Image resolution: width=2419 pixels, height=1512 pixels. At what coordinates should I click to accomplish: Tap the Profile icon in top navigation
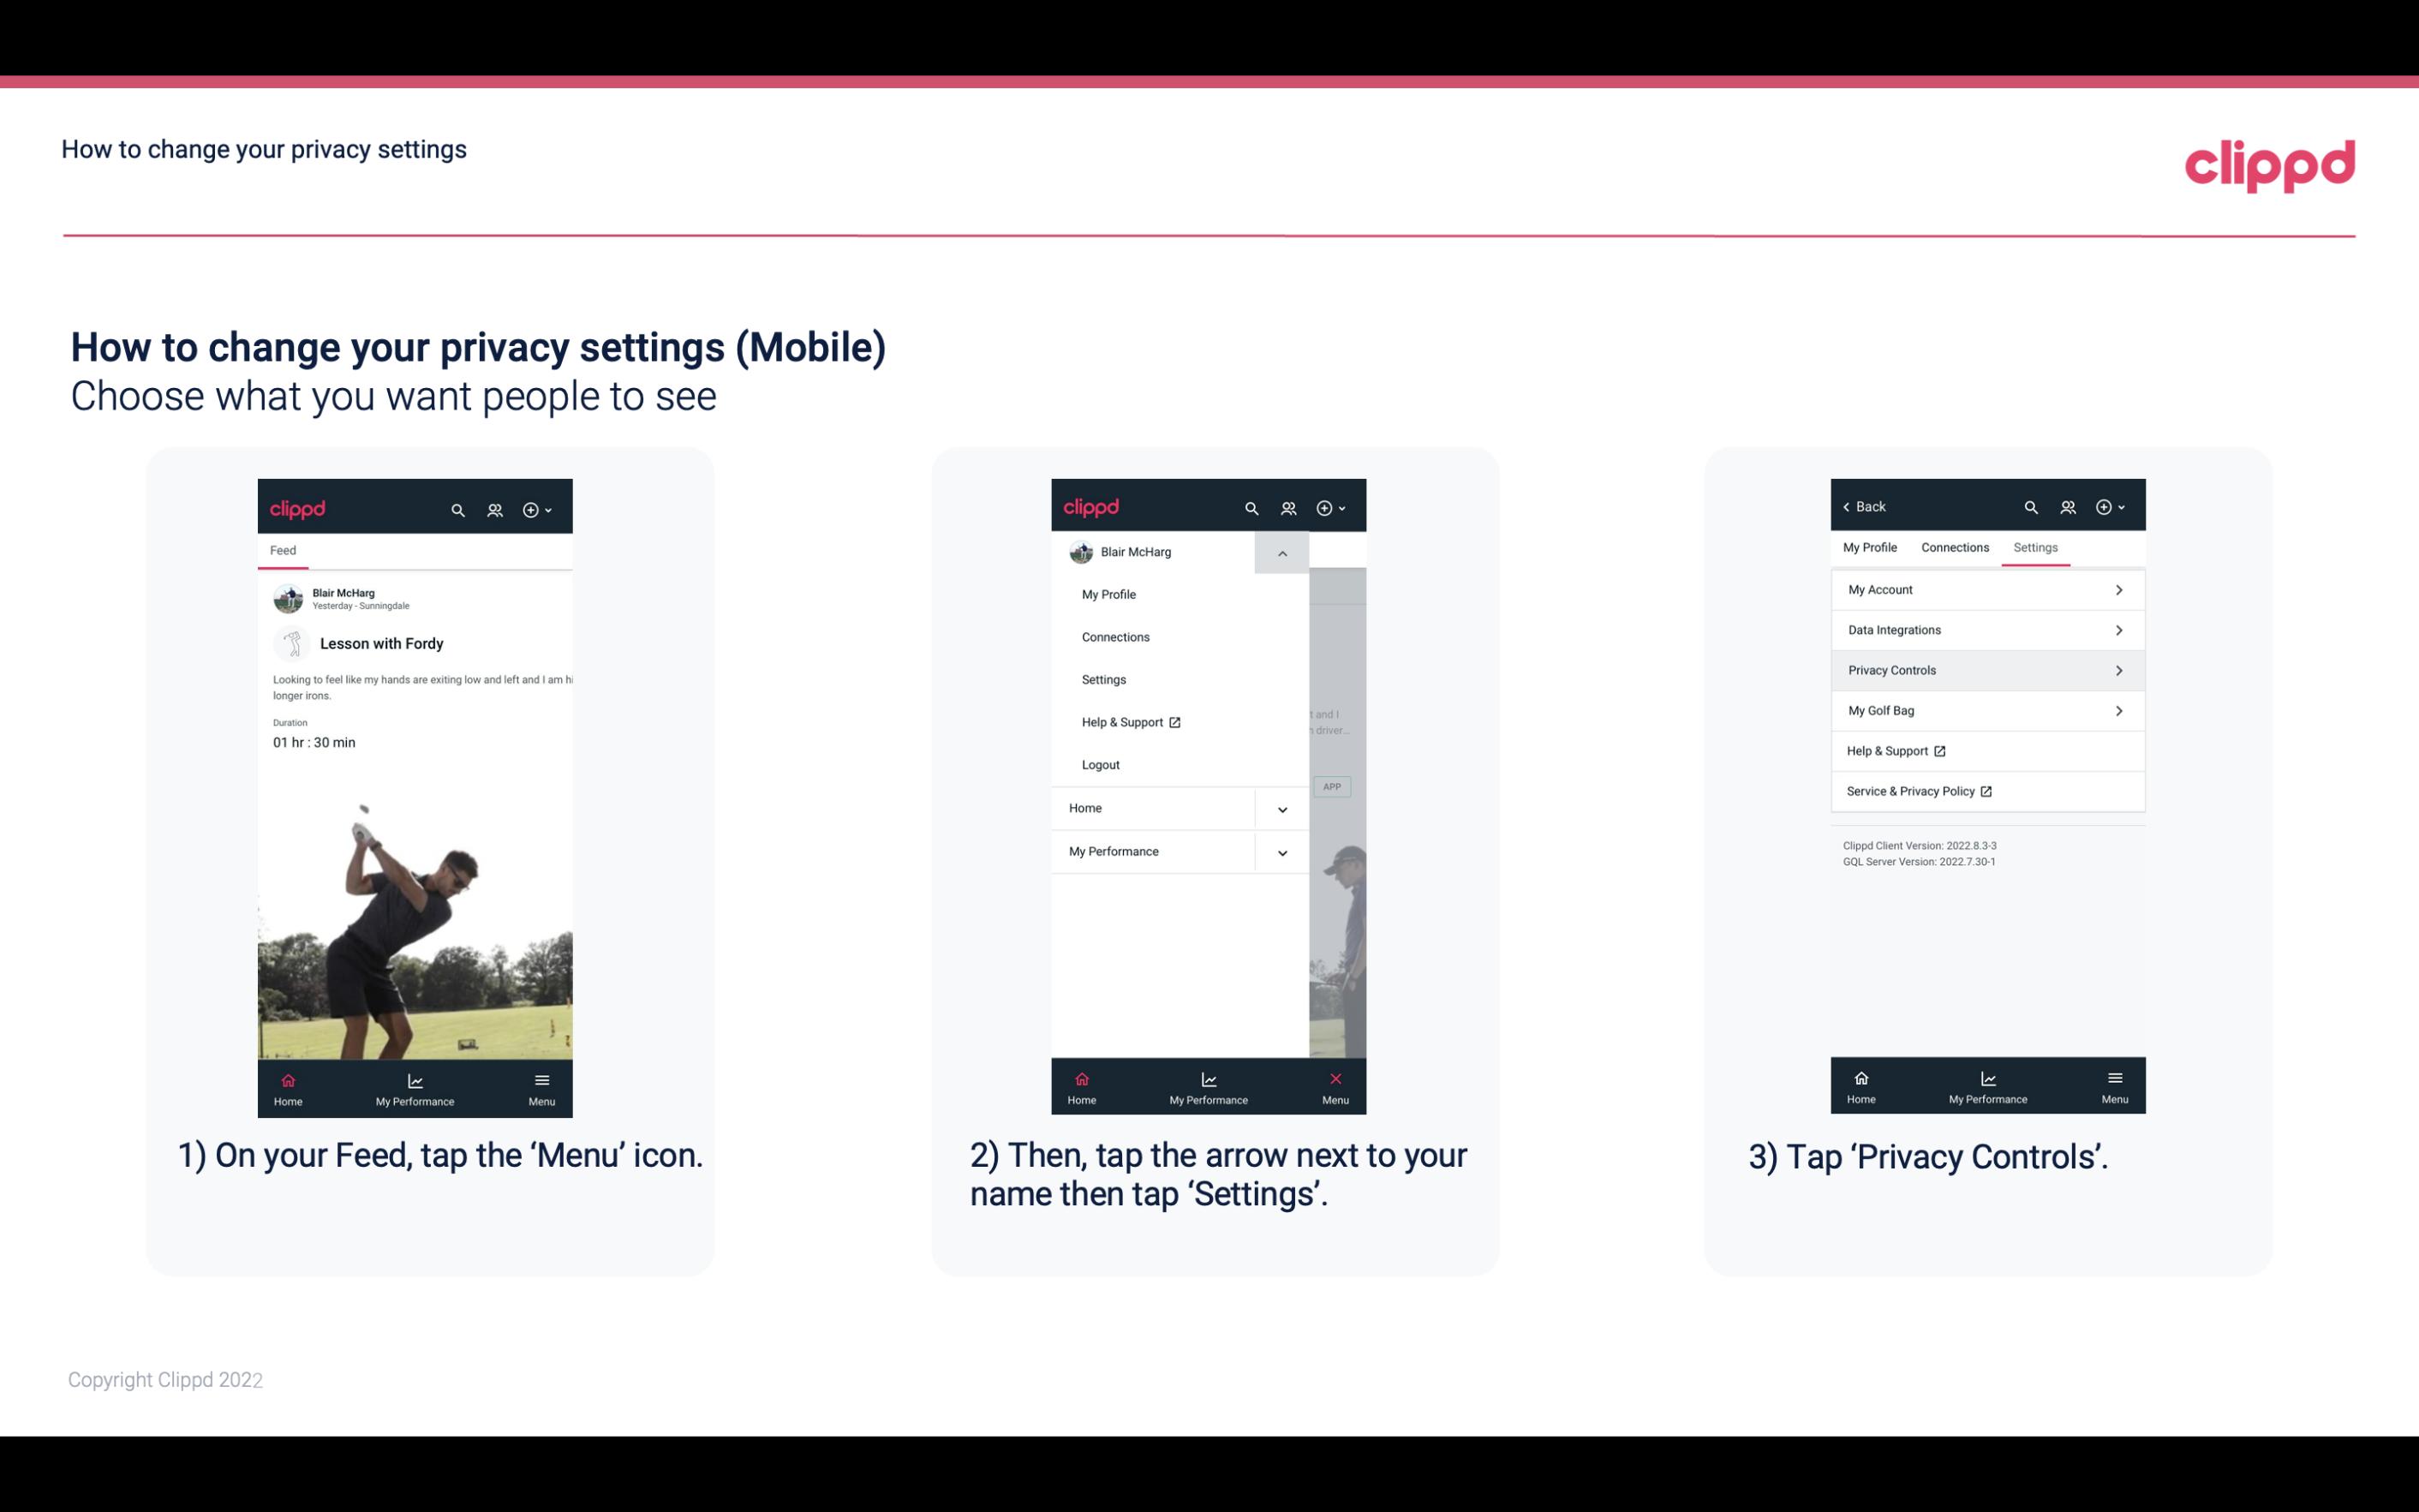click(496, 507)
